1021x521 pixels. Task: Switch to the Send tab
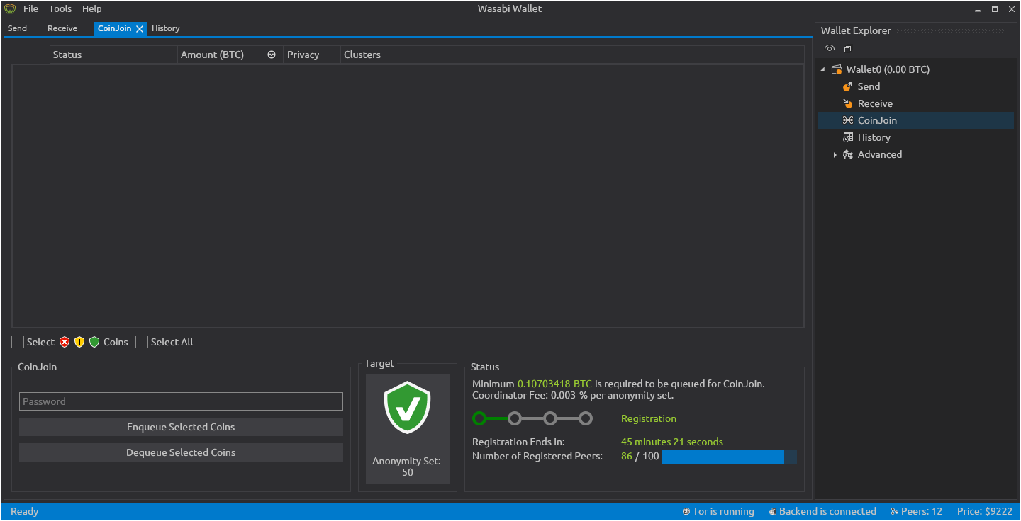(18, 28)
